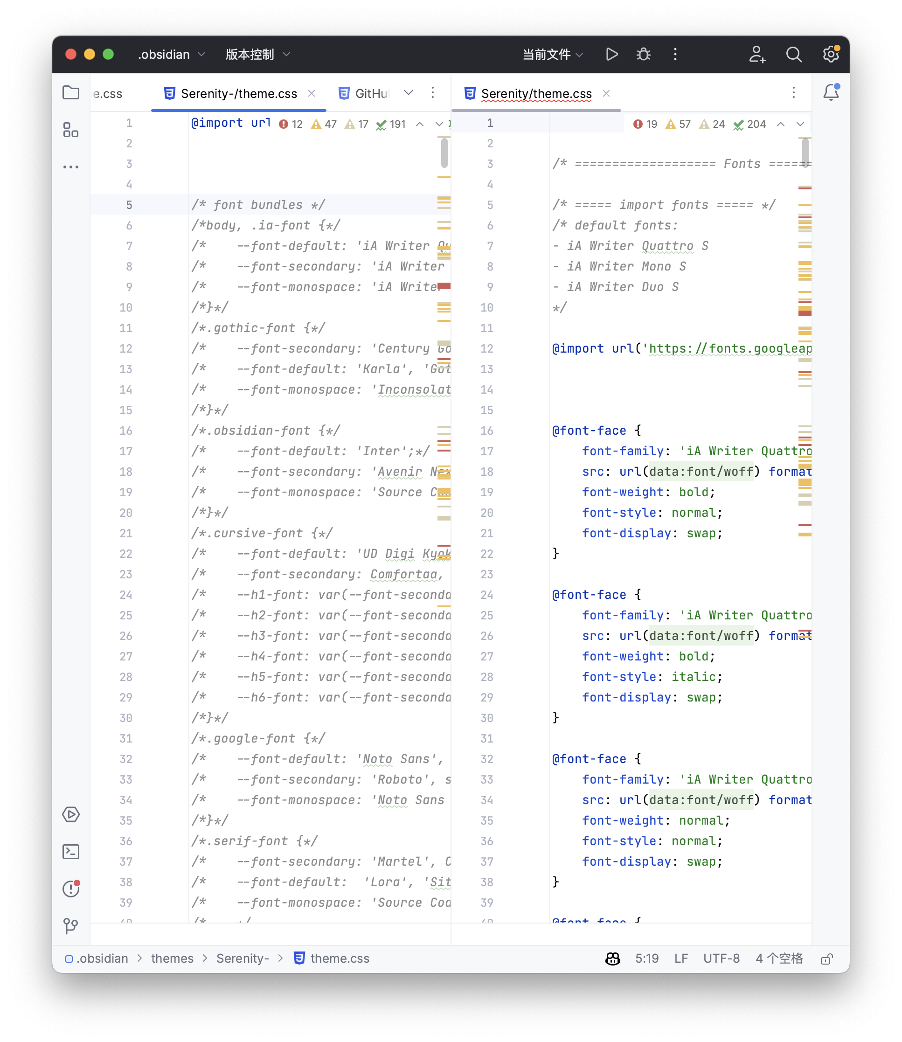Open the Problems tool window
Viewport: 902px width, 1042px height.
[71, 889]
